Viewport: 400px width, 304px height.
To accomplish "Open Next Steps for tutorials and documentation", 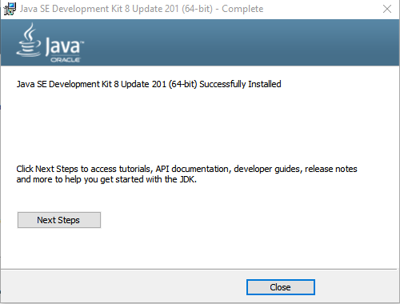I will pyautogui.click(x=59, y=220).
